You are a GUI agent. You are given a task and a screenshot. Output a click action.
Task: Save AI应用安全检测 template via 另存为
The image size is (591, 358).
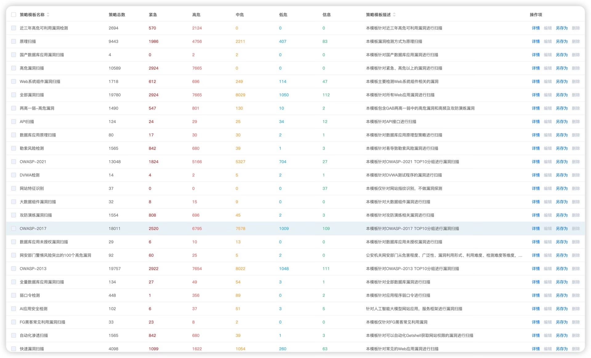[561, 309]
